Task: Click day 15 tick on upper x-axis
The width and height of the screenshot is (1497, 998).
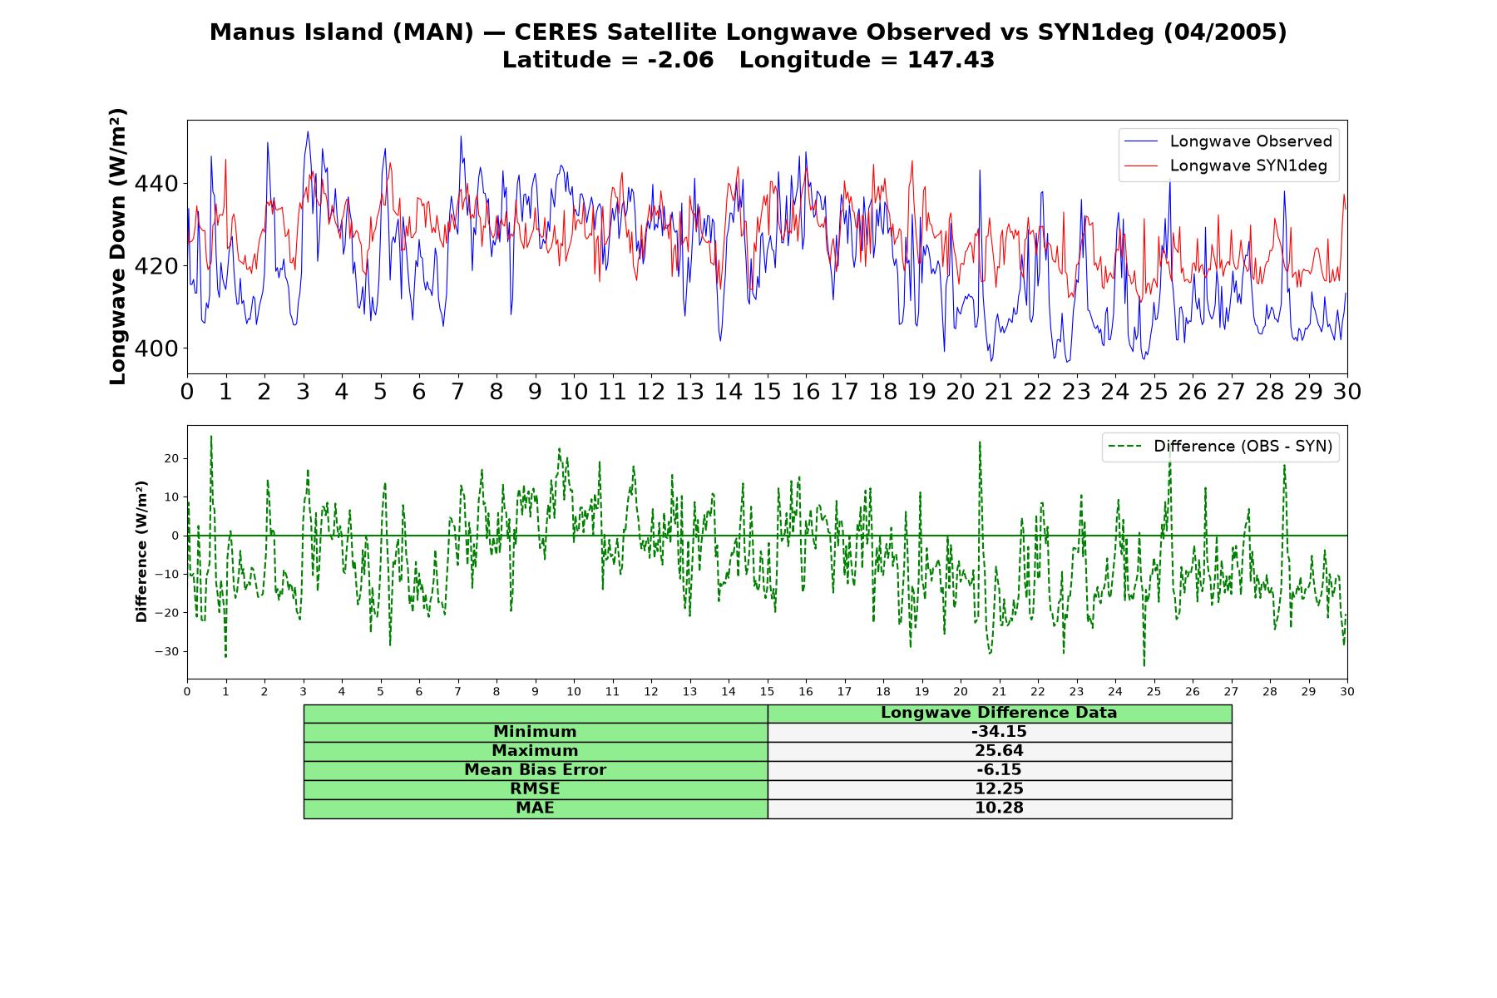Action: click(x=767, y=391)
